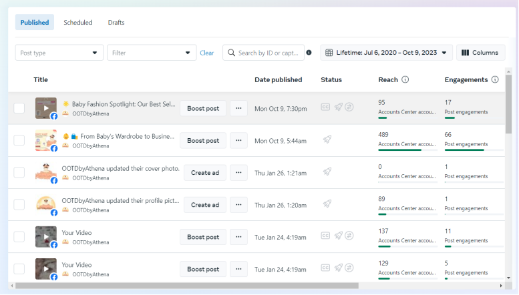Click rocket icon in the profile picture update row

pyautogui.click(x=327, y=204)
